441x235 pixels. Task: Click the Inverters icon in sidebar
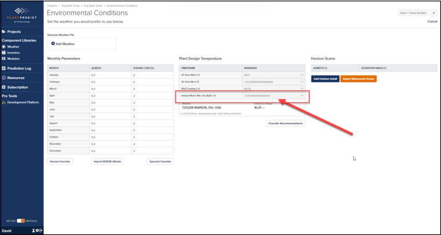pyautogui.click(x=3, y=53)
